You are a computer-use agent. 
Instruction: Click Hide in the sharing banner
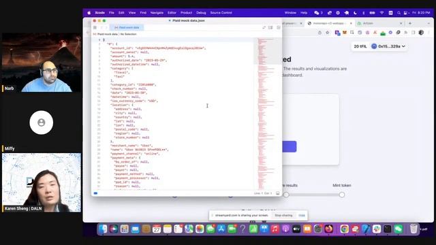(x=302, y=215)
